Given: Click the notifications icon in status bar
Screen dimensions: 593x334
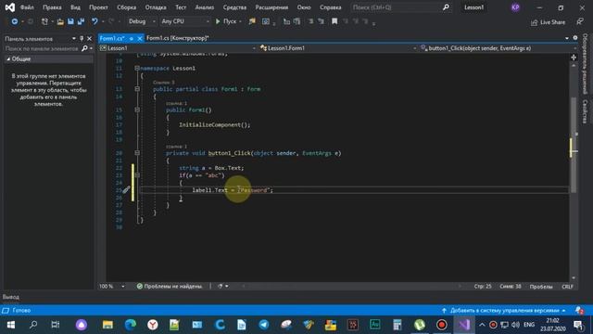Looking at the screenshot, I should [579, 311].
